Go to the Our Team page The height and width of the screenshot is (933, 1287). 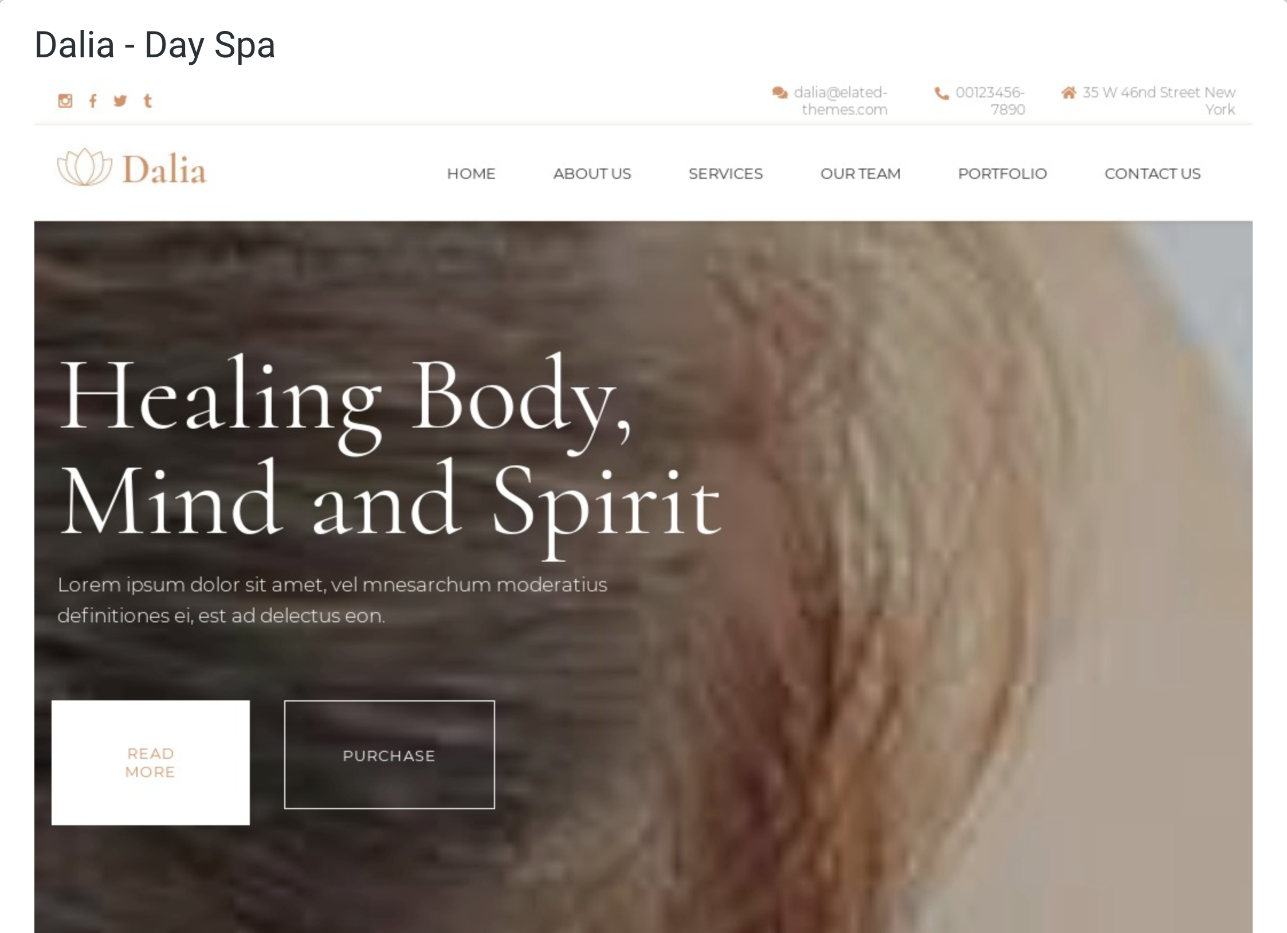point(860,174)
